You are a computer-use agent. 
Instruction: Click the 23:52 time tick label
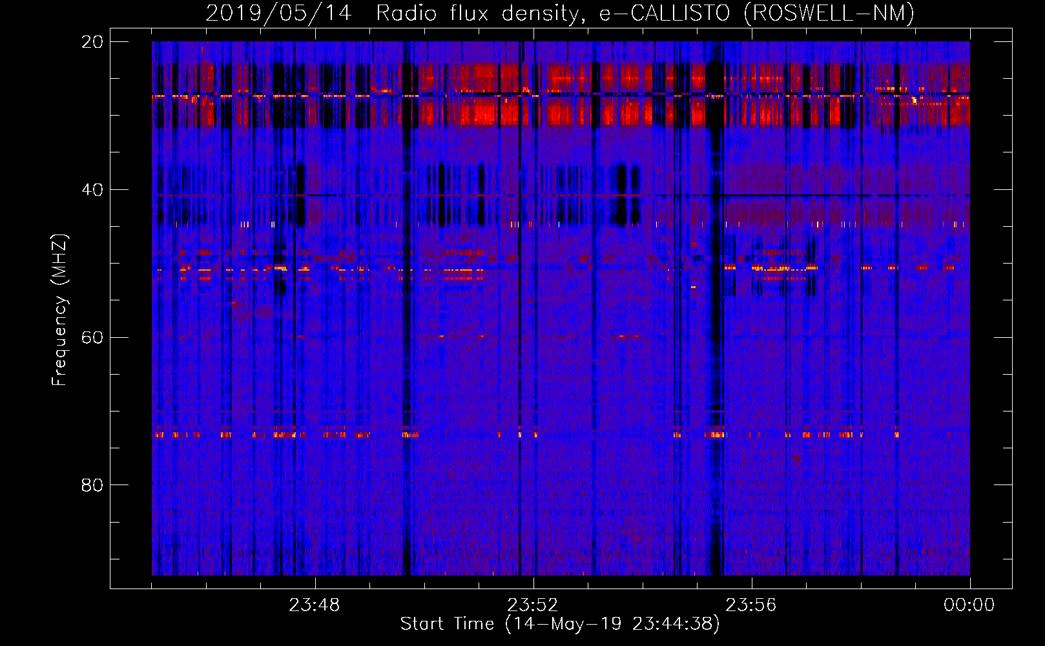pyautogui.click(x=532, y=605)
